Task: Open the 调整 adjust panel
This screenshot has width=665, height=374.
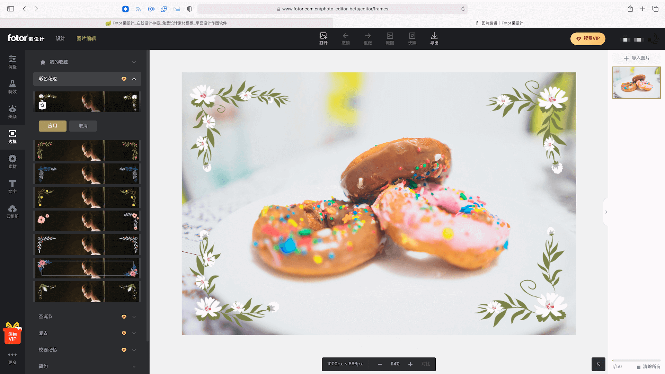Action: tap(12, 62)
